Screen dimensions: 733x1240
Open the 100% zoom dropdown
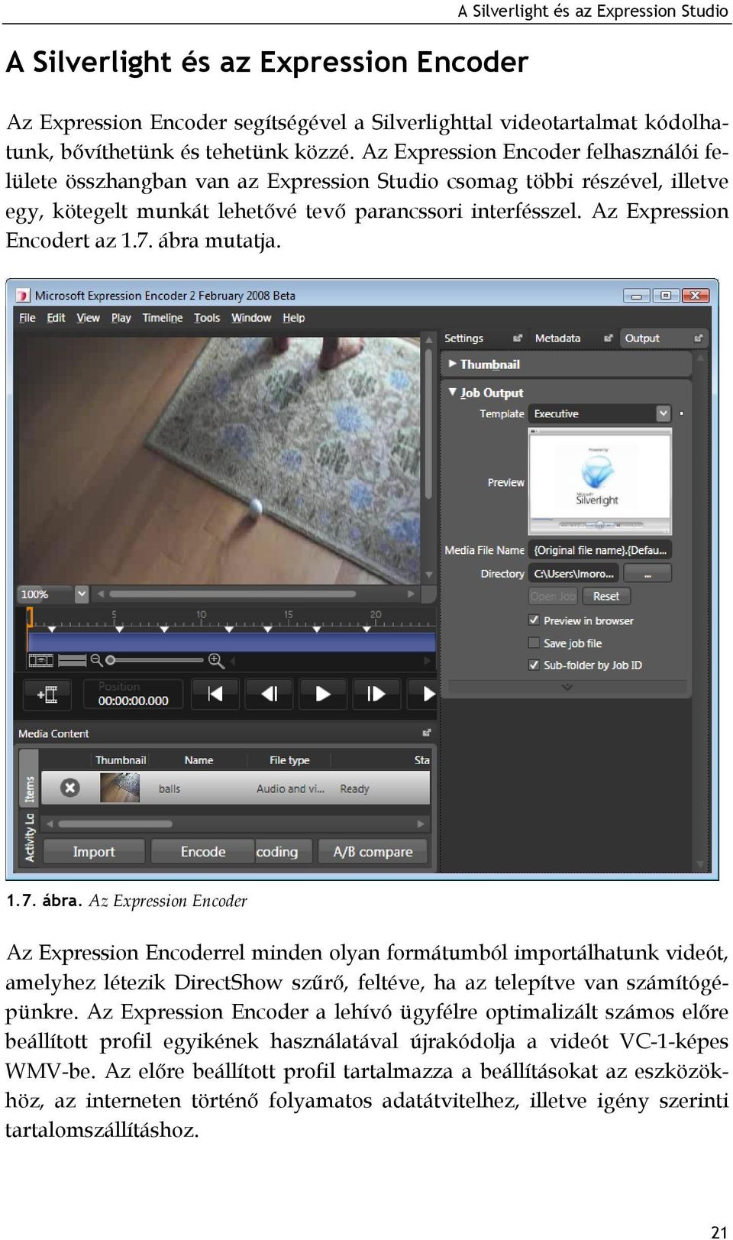81,594
